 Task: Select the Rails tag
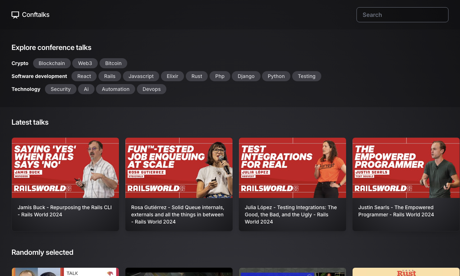click(x=110, y=76)
